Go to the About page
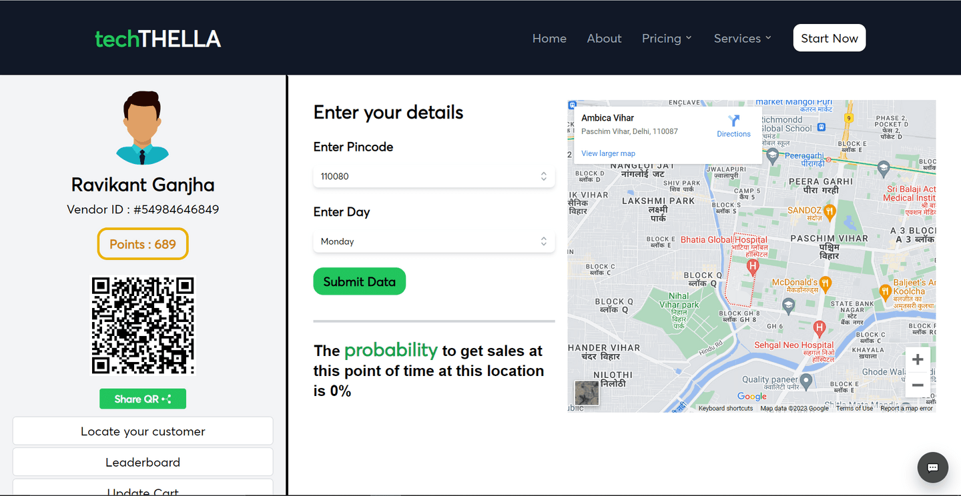 604,39
